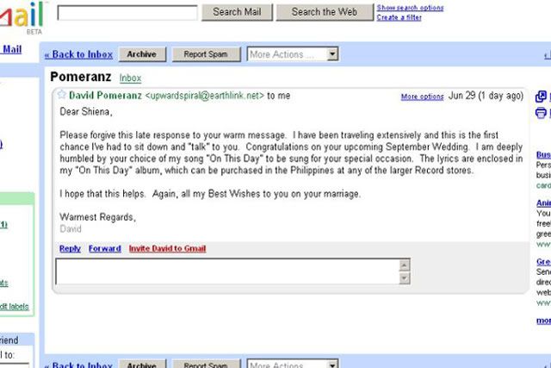This screenshot has height=368, width=551.
Task: Click the print conversation icon
Action: point(541,113)
